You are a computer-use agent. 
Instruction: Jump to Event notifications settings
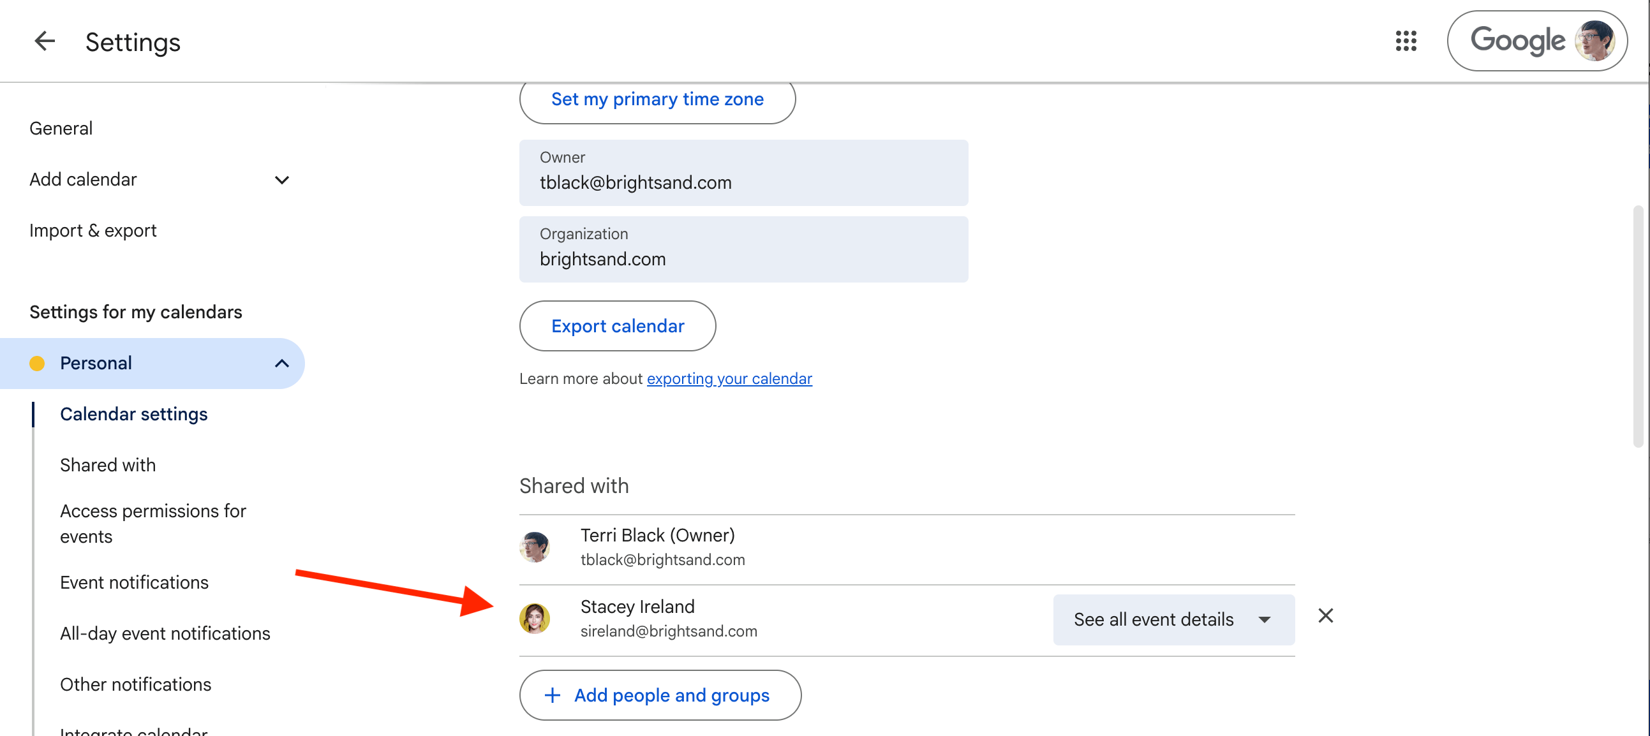point(134,582)
